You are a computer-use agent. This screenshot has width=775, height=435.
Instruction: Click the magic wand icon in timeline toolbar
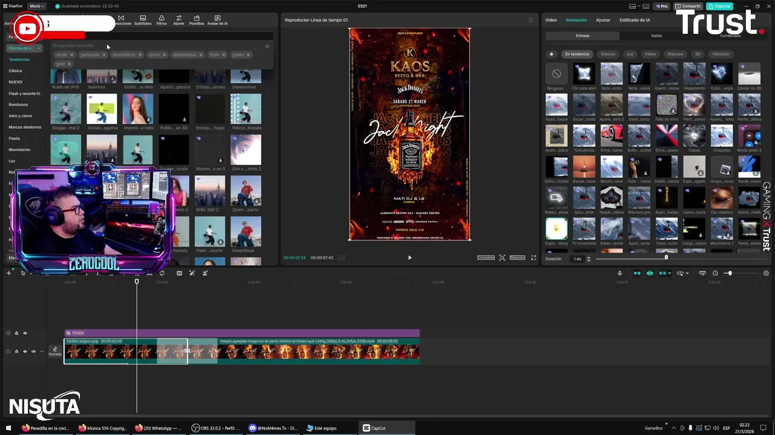click(192, 273)
